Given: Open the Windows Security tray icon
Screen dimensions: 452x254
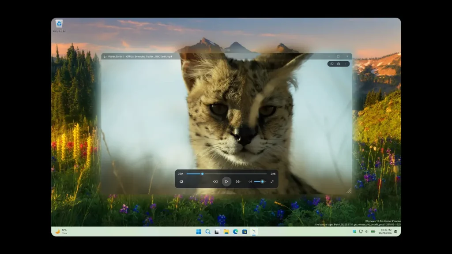Looking at the screenshot, I should click(x=354, y=232).
